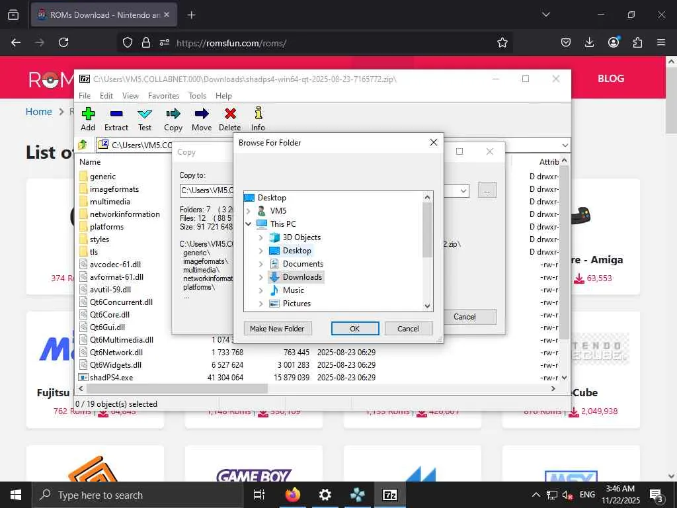Collapse the This PC tree node
This screenshot has height=508, width=677.
(x=249, y=224)
